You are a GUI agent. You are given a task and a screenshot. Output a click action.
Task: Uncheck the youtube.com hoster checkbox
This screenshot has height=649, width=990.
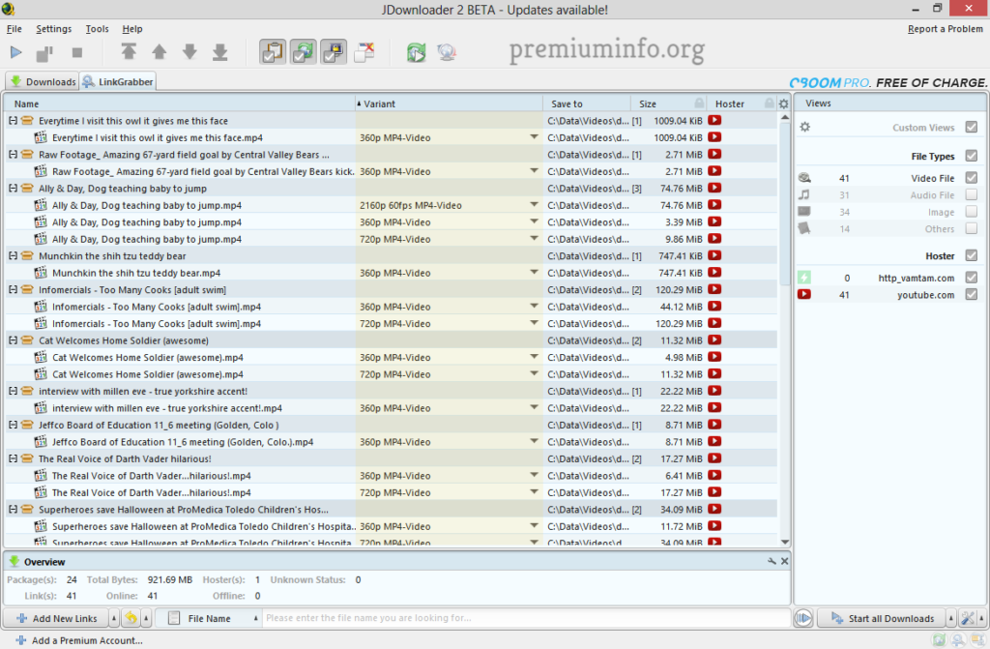(971, 295)
